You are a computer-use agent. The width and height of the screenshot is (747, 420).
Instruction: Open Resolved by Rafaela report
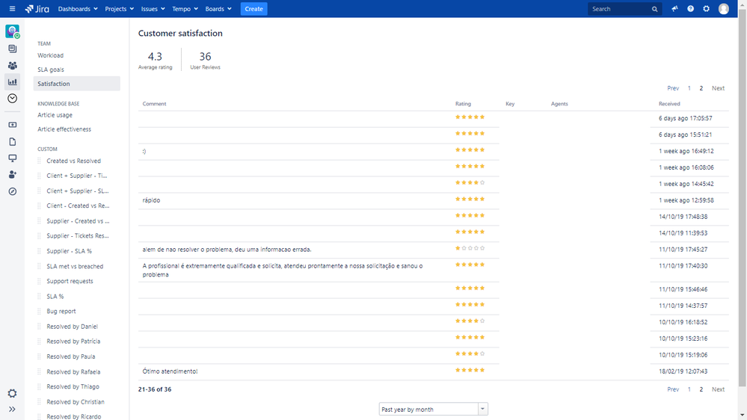(x=73, y=372)
